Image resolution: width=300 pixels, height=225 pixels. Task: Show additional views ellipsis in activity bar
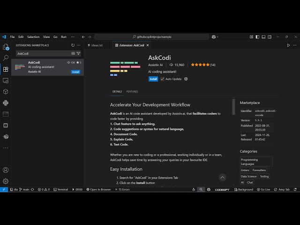tap(6, 148)
